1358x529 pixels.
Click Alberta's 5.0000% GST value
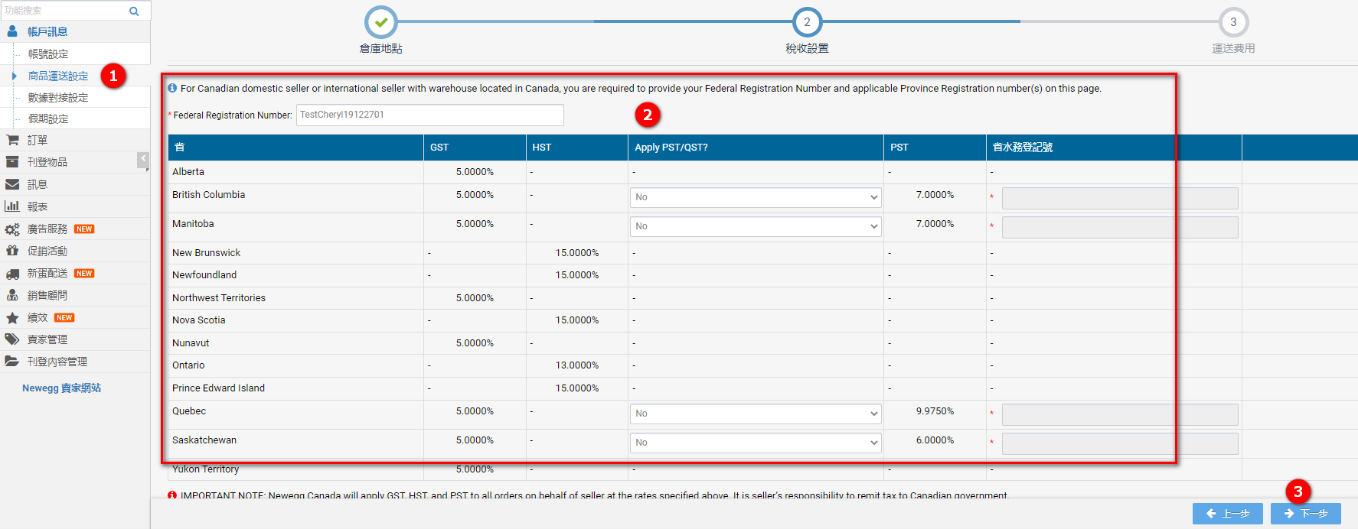[x=475, y=172]
